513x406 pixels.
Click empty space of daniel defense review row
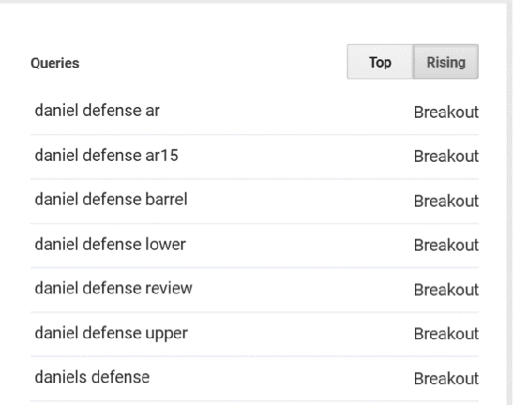coord(303,290)
